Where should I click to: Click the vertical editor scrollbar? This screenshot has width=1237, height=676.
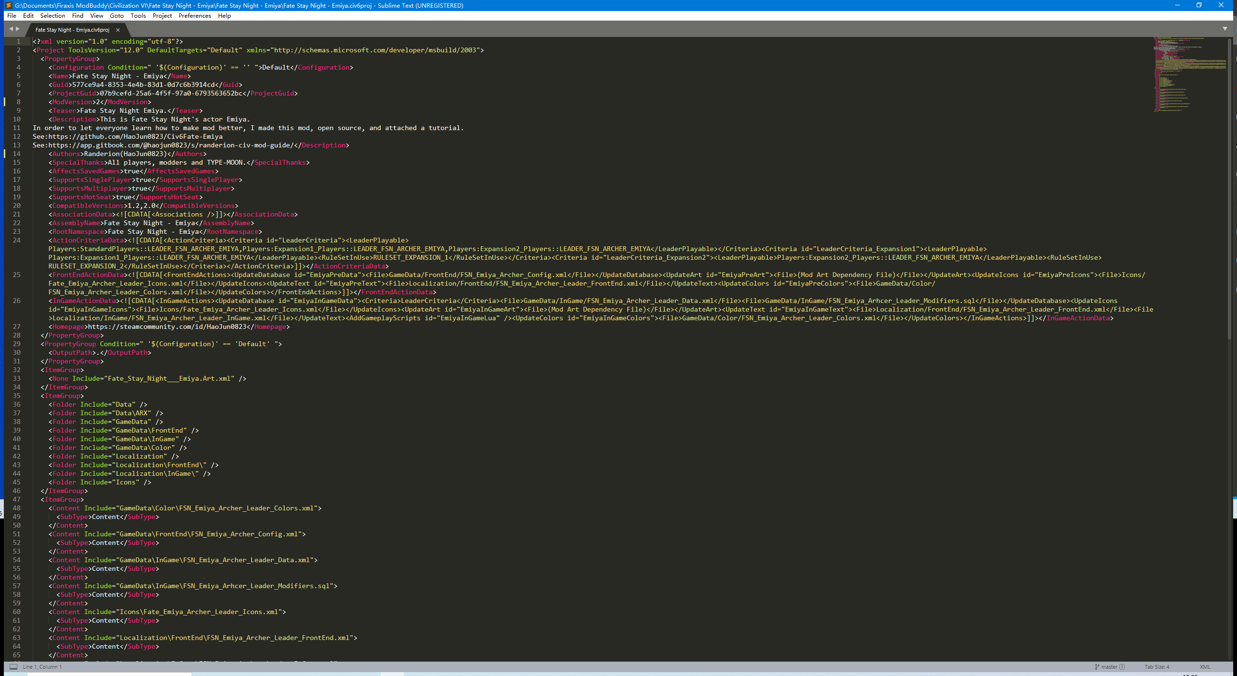point(1230,190)
